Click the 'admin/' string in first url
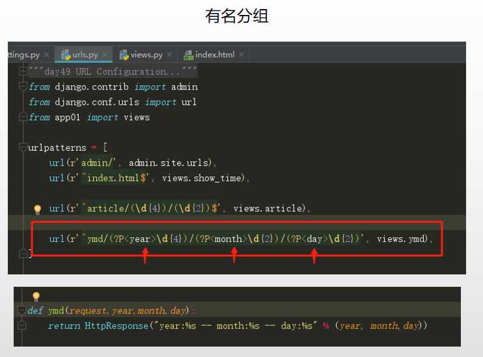 click(97, 163)
